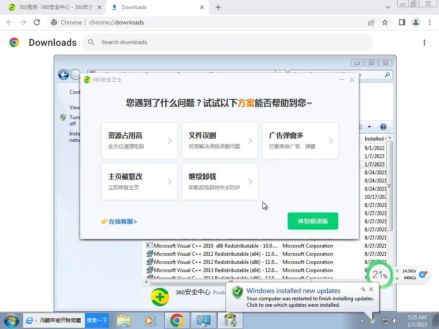Open the notification options wrench icon
Screen dimensions: 439x329
(x=363, y=289)
